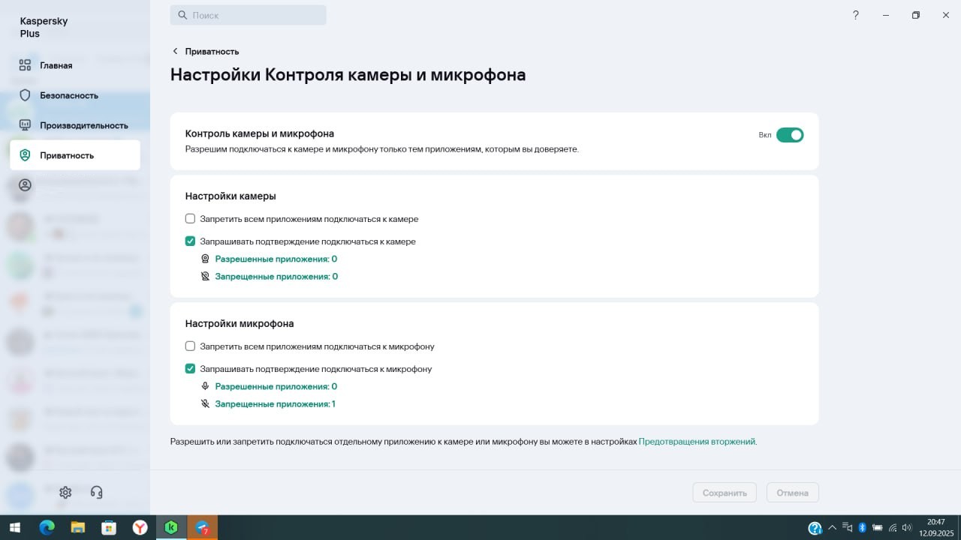Viewport: 961px width, 540px height.
Task: Open camera 'Разрешенные приложения: 0' link
Action: [x=276, y=259]
